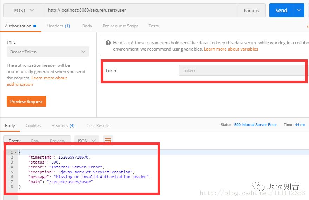Open the response Cookies tab
The height and width of the screenshot is (200, 309).
pyautogui.click(x=33, y=126)
